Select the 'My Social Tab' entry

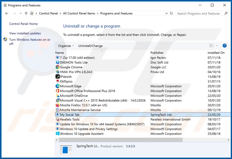[143, 114]
